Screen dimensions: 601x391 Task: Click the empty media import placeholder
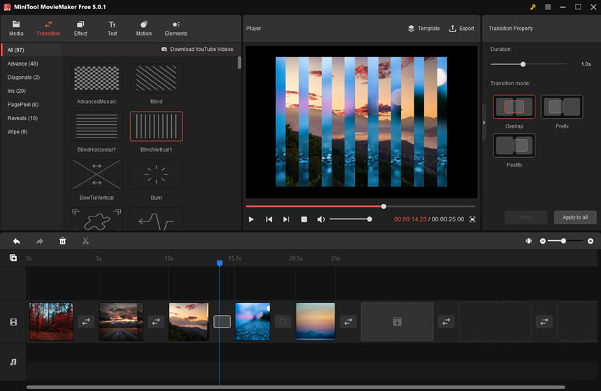coord(397,322)
